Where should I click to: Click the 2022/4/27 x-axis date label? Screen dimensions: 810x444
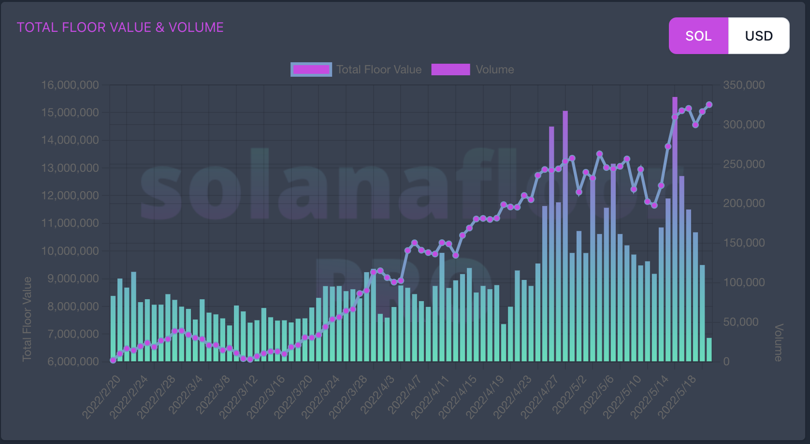pyautogui.click(x=540, y=397)
